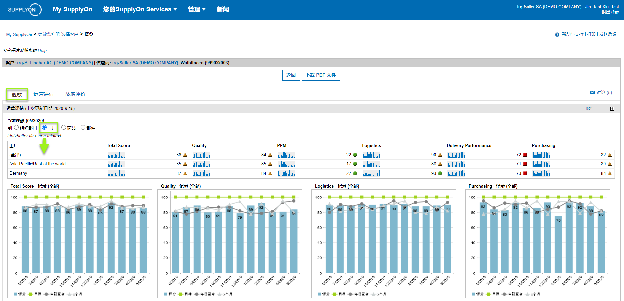The height and width of the screenshot is (301, 624).
Task: Open Purchasing sparkline for 全部 row
Action: tap(541, 155)
